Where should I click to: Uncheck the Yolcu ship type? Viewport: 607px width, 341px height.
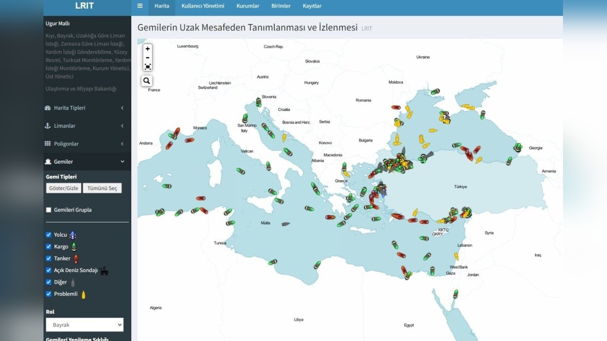49,235
